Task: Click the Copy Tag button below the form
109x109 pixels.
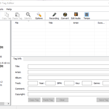Action: point(34,100)
